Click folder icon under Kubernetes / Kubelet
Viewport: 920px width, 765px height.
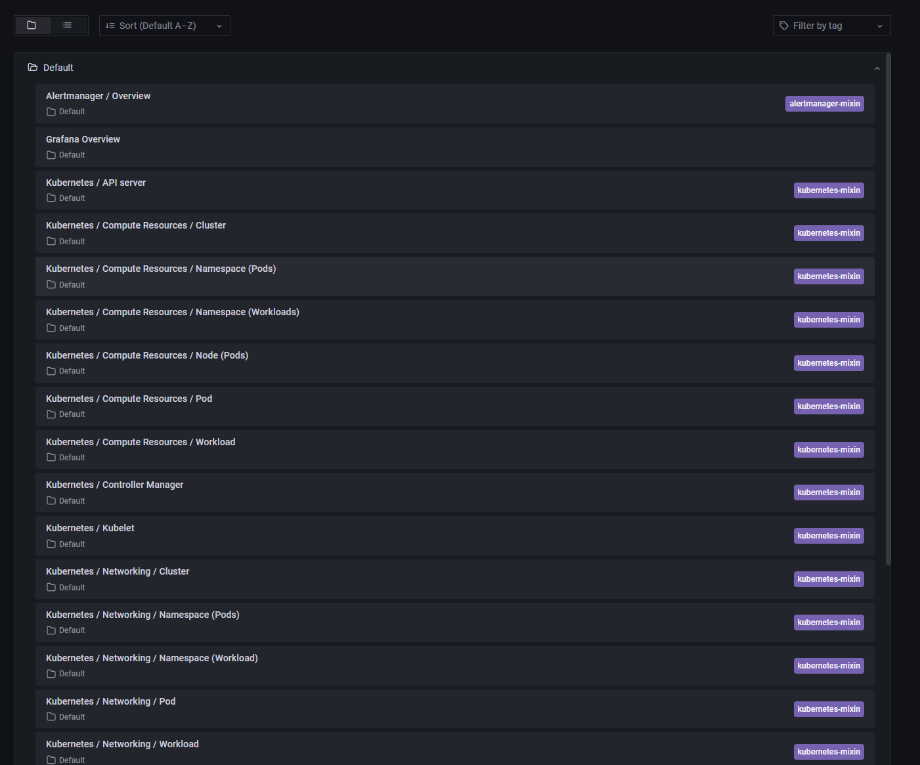[x=51, y=544]
